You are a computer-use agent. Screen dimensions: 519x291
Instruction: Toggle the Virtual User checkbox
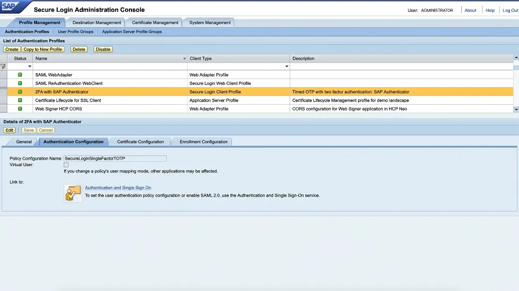pos(66,165)
